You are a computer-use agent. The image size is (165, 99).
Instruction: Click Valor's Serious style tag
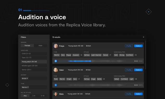coord(87,79)
